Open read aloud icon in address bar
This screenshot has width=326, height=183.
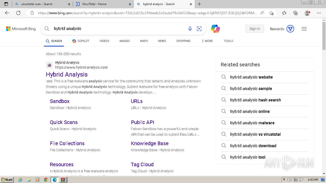[x=262, y=13]
